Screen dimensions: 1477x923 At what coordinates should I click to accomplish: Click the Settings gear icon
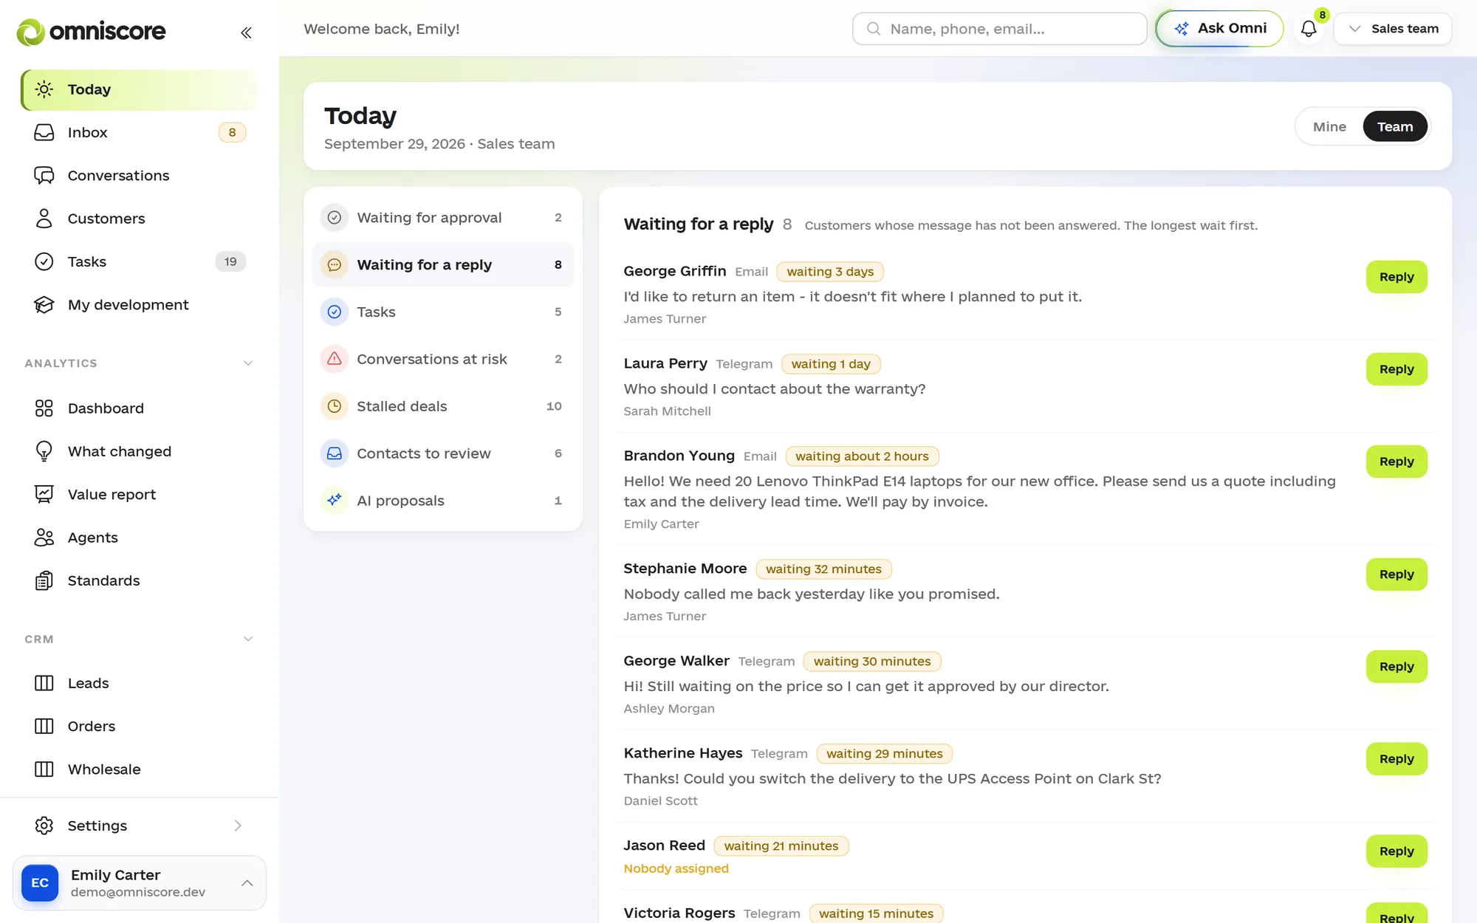tap(44, 826)
